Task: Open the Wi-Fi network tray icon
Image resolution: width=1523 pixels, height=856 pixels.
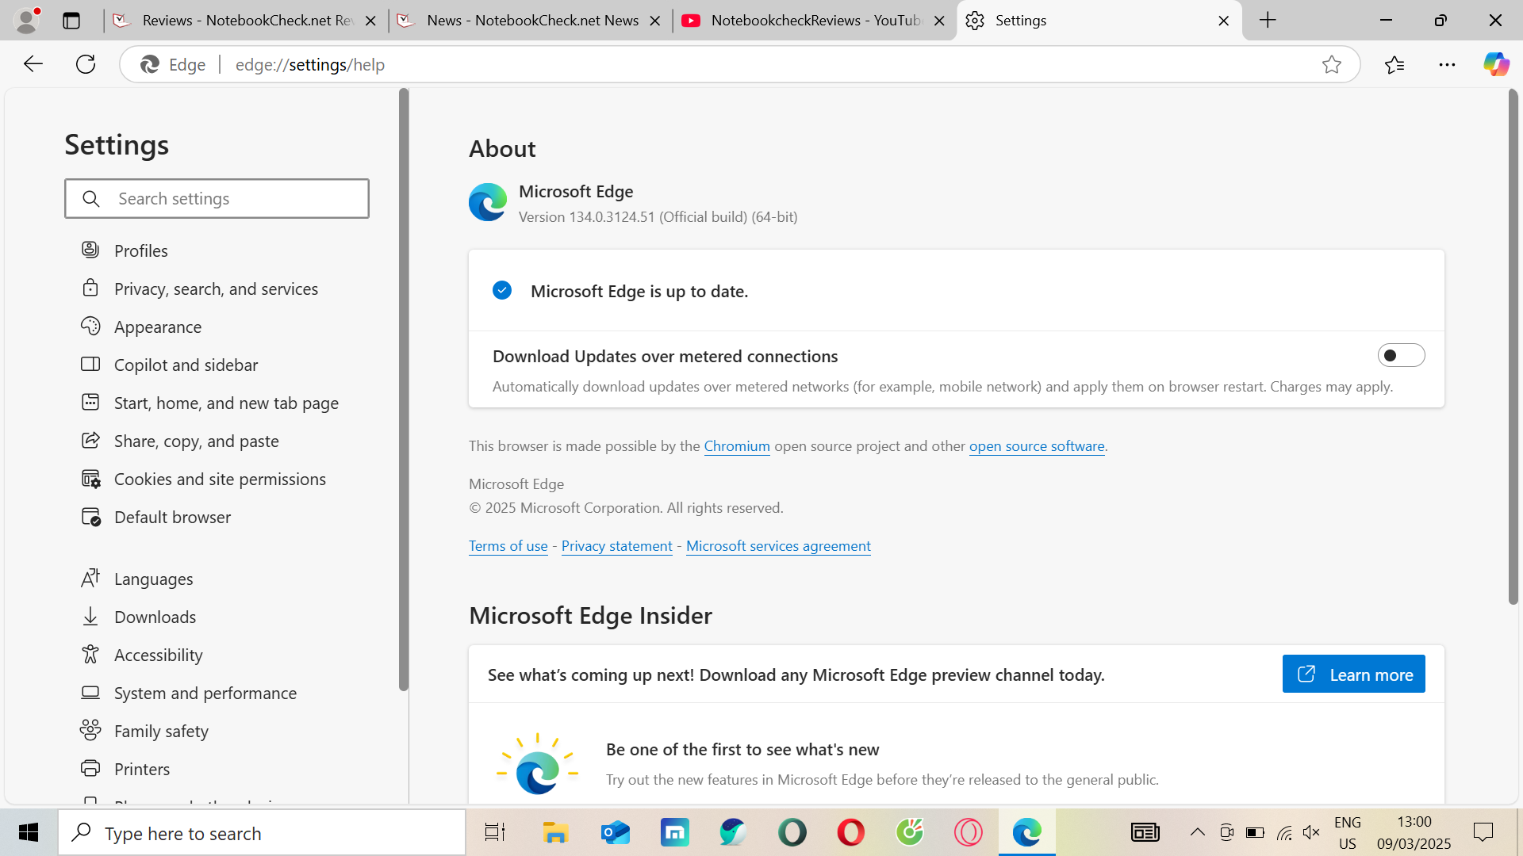Action: click(1284, 832)
